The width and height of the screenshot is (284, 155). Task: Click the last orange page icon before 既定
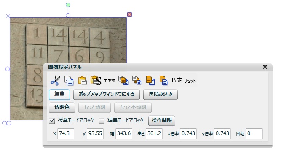(163, 80)
